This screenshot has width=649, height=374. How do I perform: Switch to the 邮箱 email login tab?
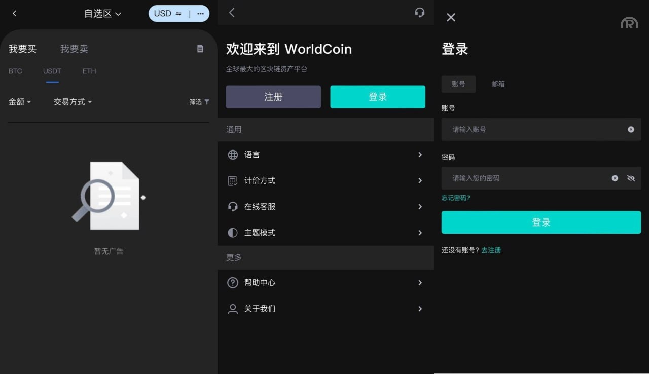click(x=498, y=84)
